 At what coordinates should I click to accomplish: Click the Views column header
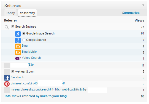tap(139, 20)
